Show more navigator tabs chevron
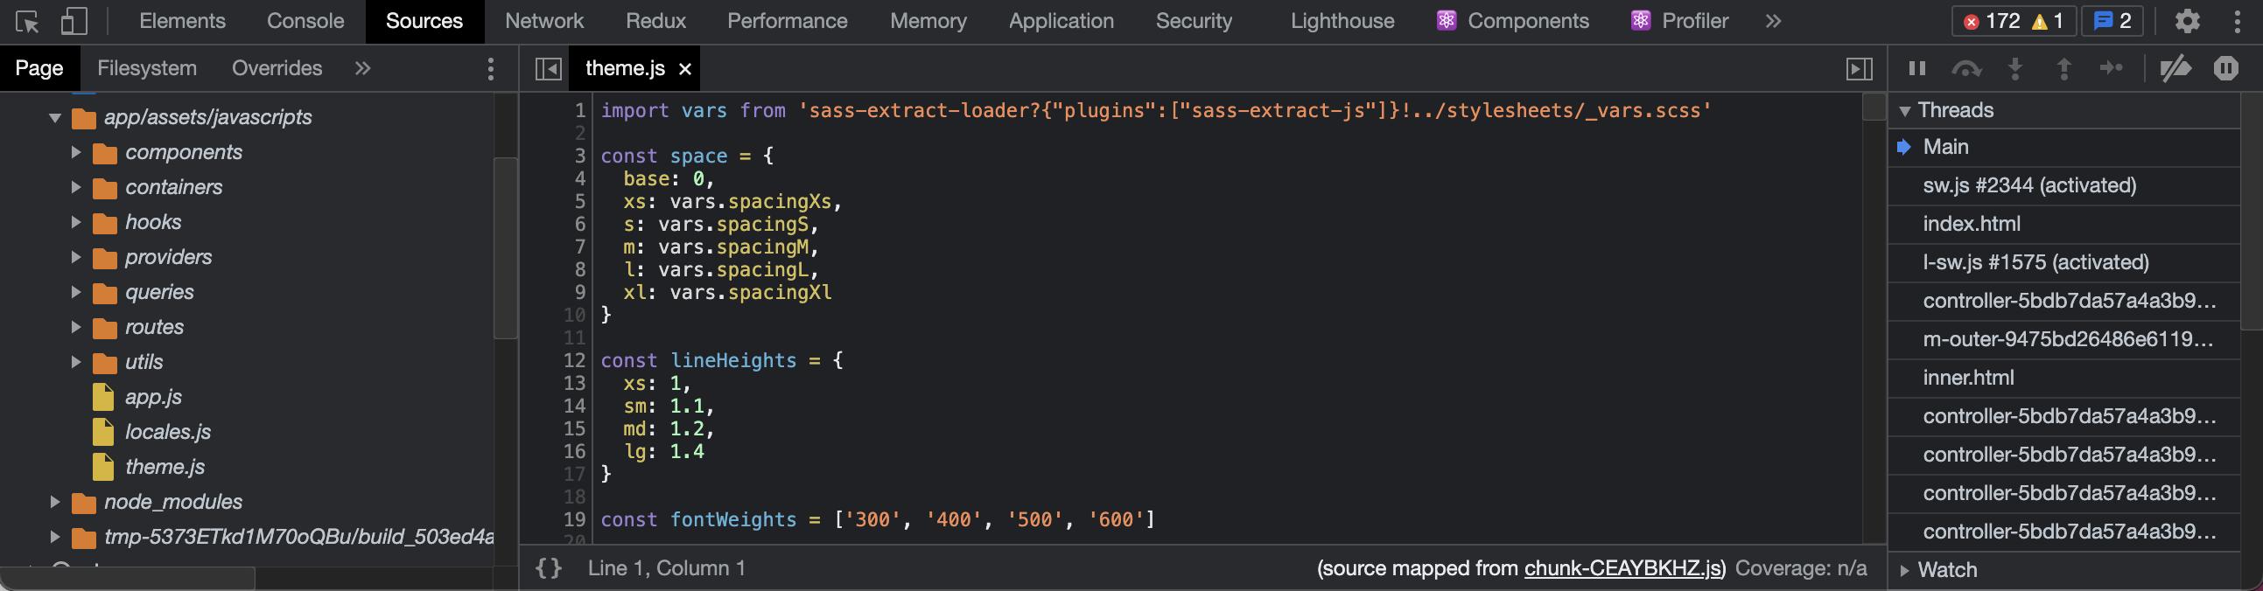Screen dimensions: 2263x591 click(362, 68)
